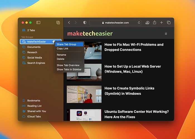Image resolution: width=195 pixels, height=139 pixels.
Task: Select Copy Link in the context menu
Action: pos(69,49)
